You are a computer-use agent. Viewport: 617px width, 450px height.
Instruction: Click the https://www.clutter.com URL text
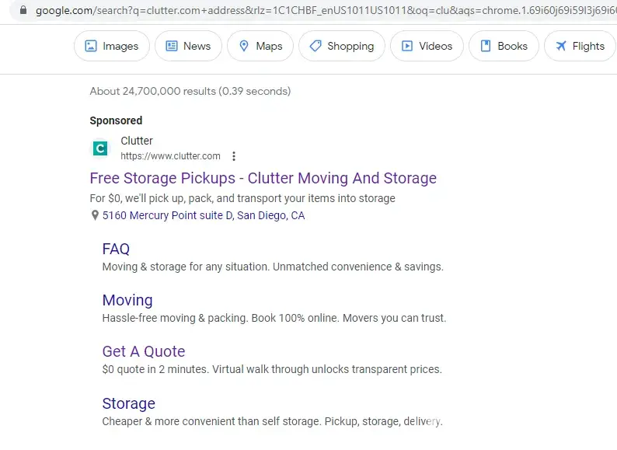tap(170, 156)
